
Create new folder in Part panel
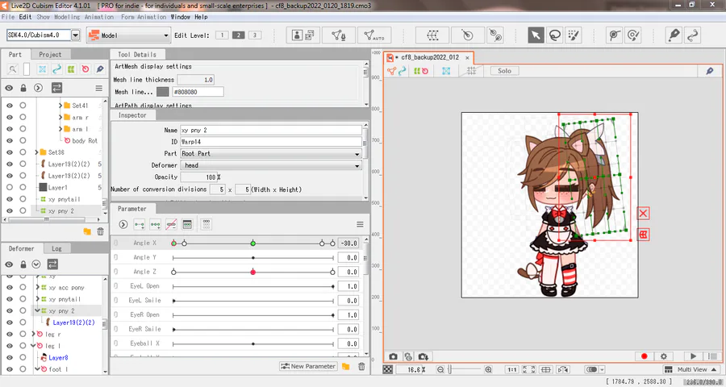(87, 231)
